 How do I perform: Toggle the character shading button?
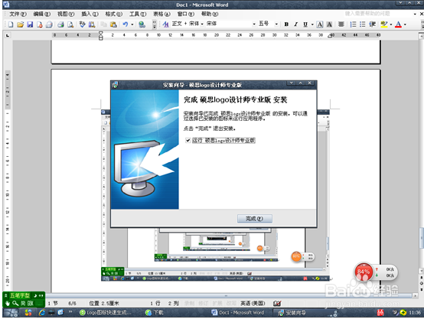click(329, 24)
